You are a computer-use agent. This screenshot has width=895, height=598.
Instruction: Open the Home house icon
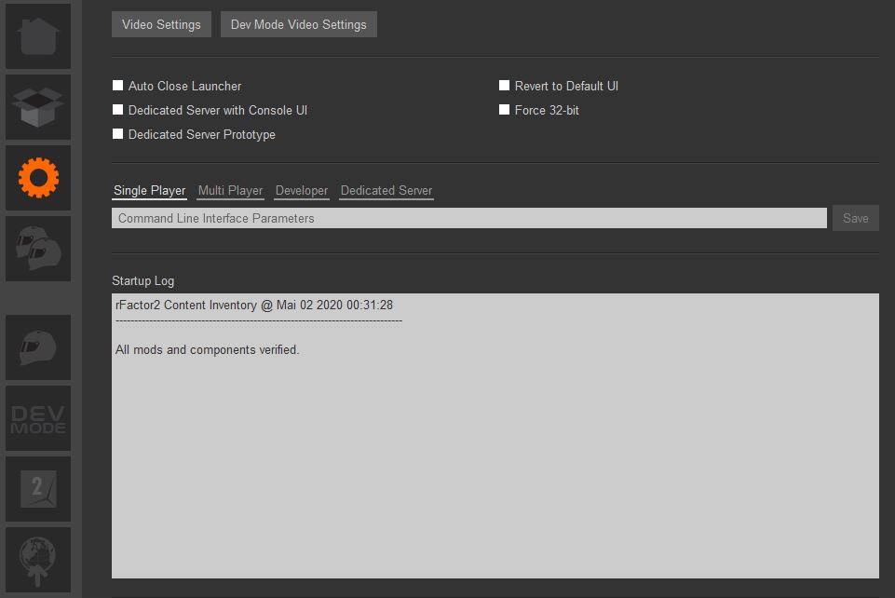pyautogui.click(x=38, y=36)
